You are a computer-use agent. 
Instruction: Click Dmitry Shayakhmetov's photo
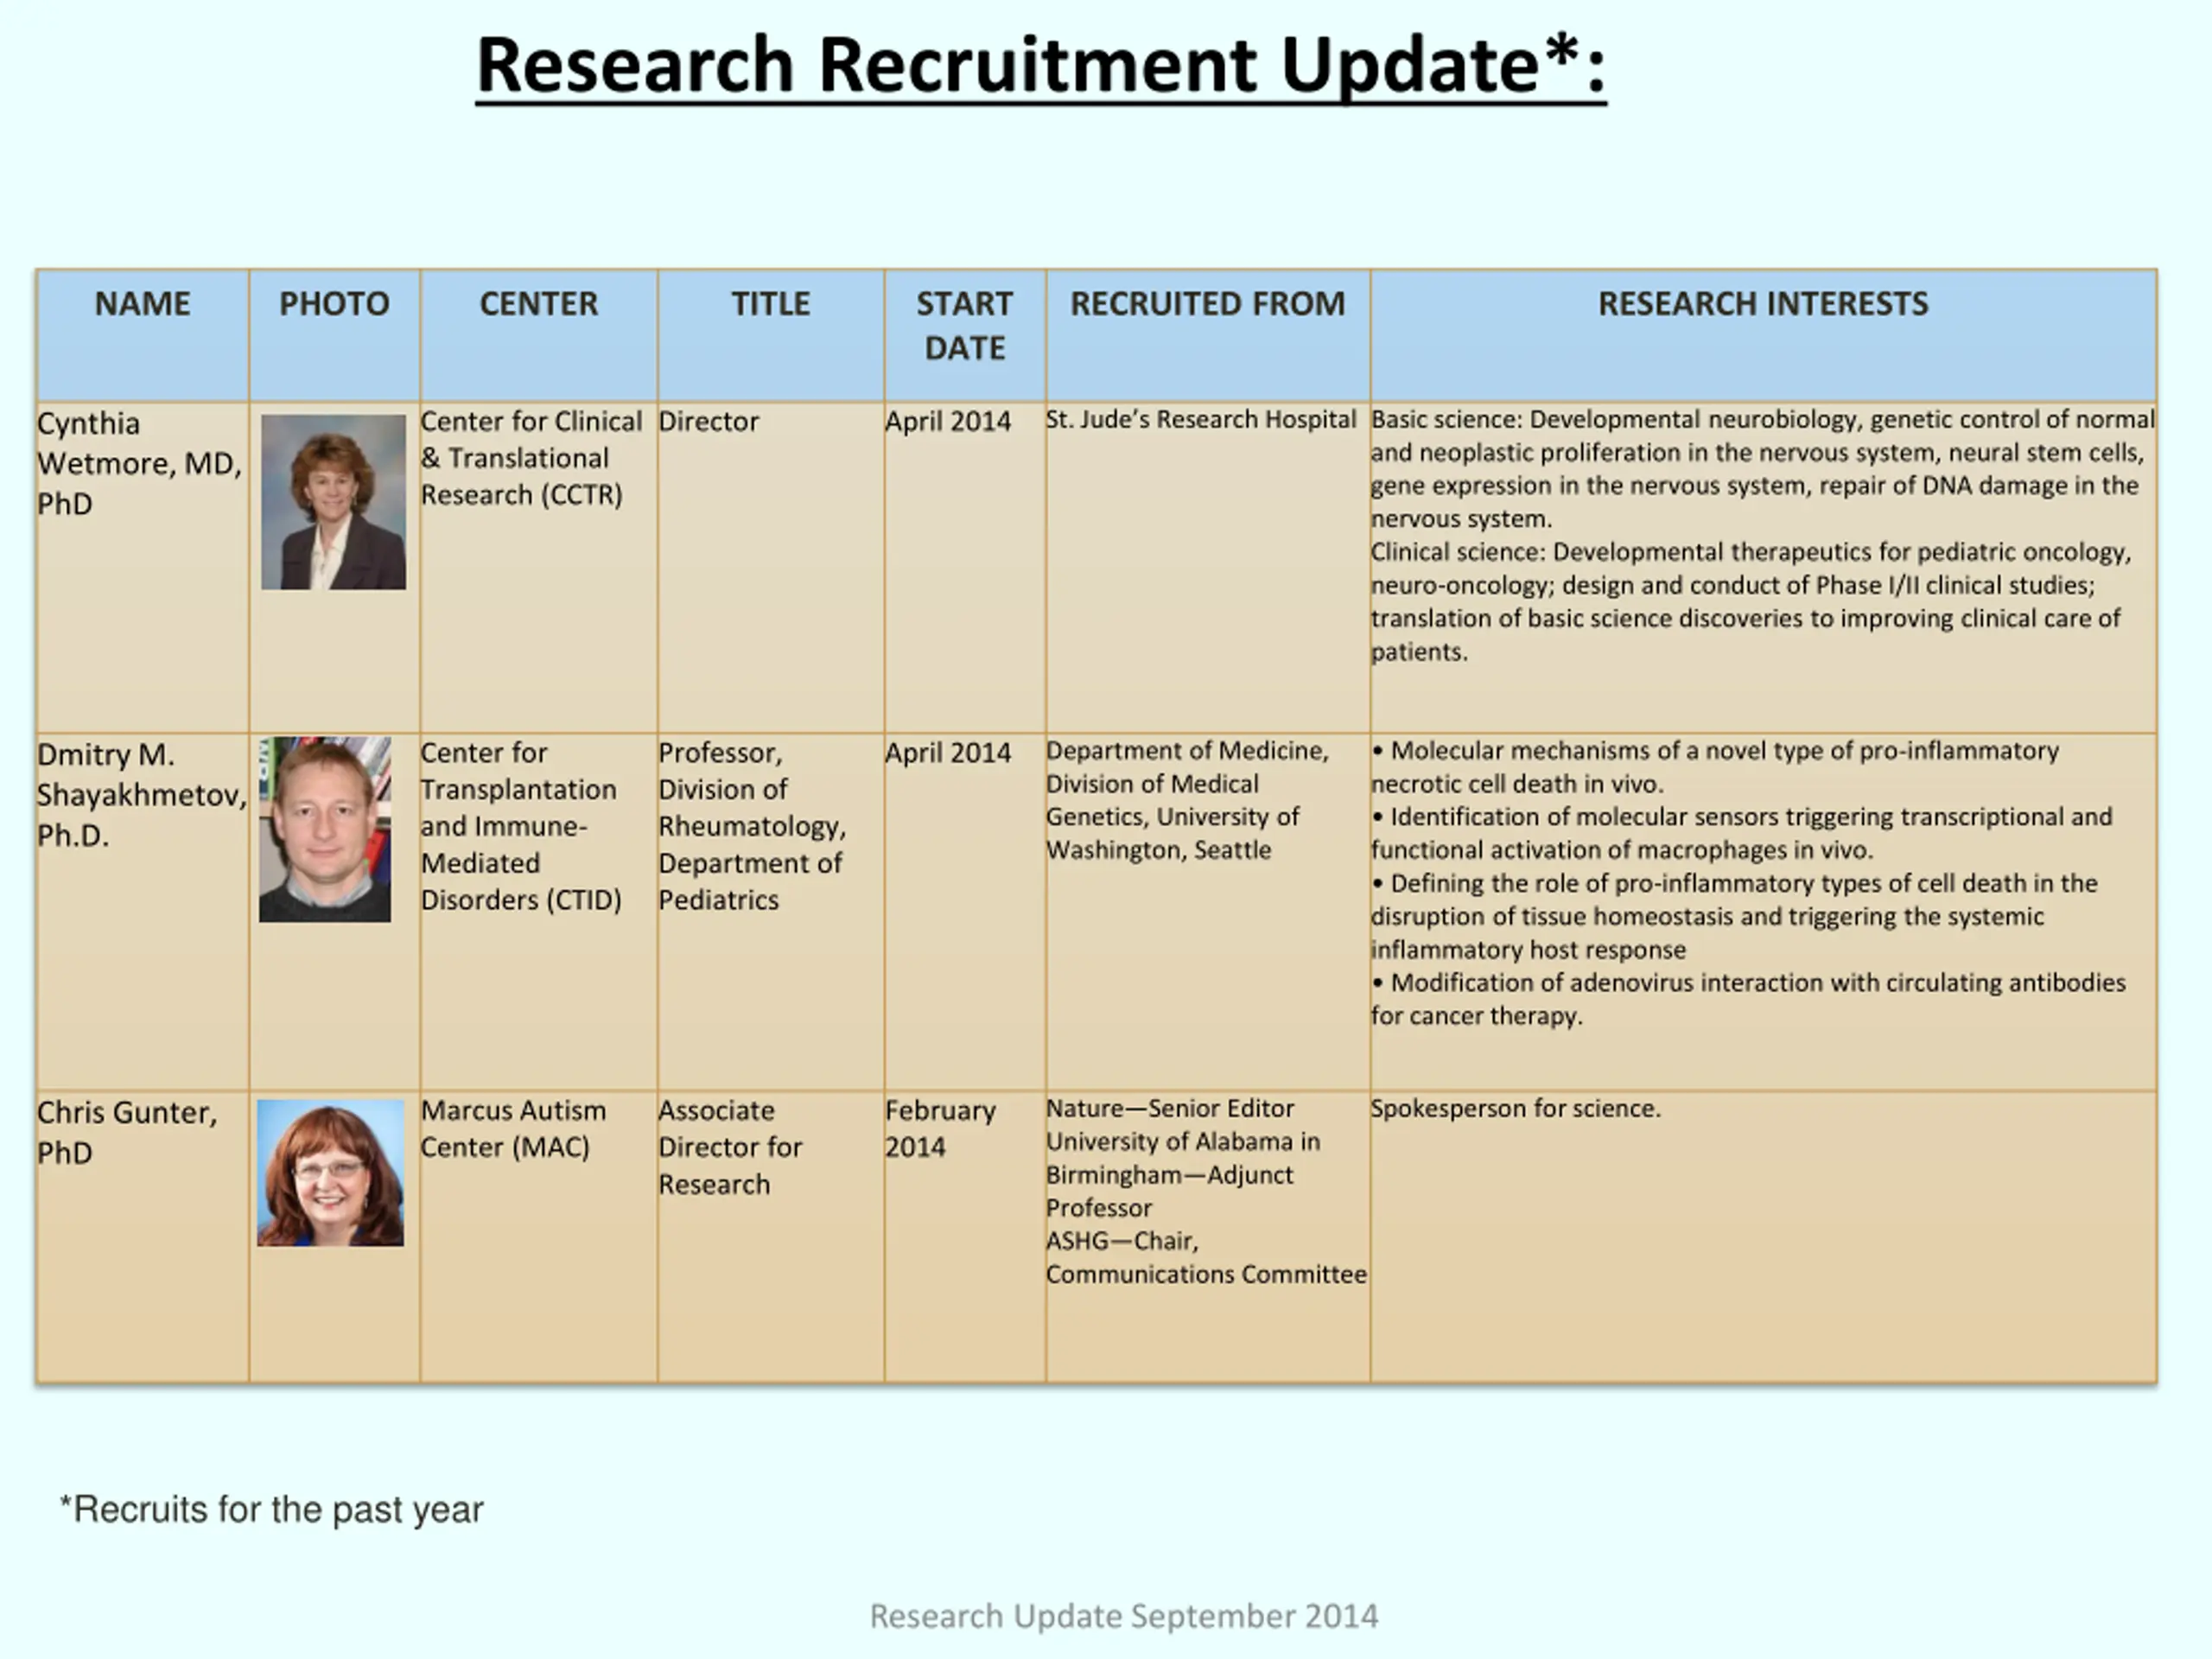tap(325, 829)
